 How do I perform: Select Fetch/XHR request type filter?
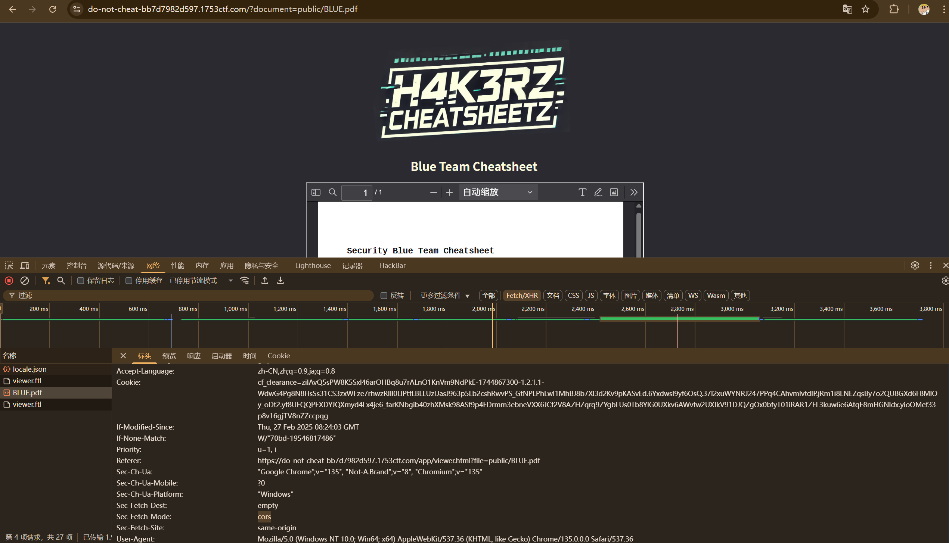[x=522, y=296]
